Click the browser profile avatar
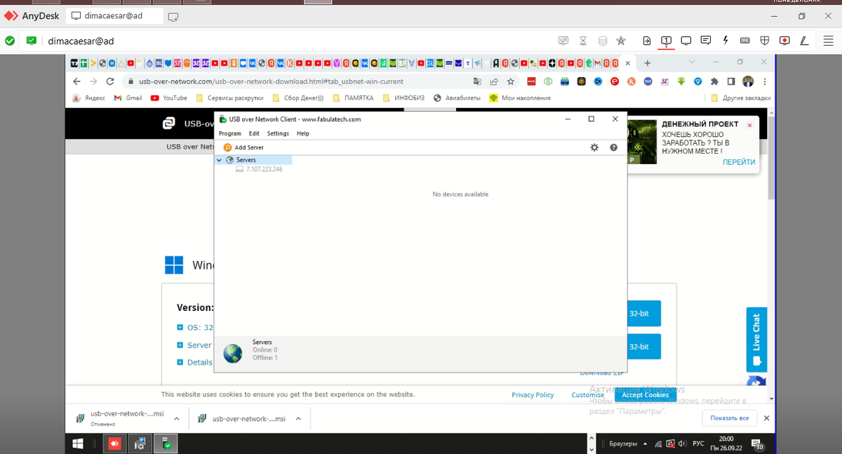 (x=748, y=81)
